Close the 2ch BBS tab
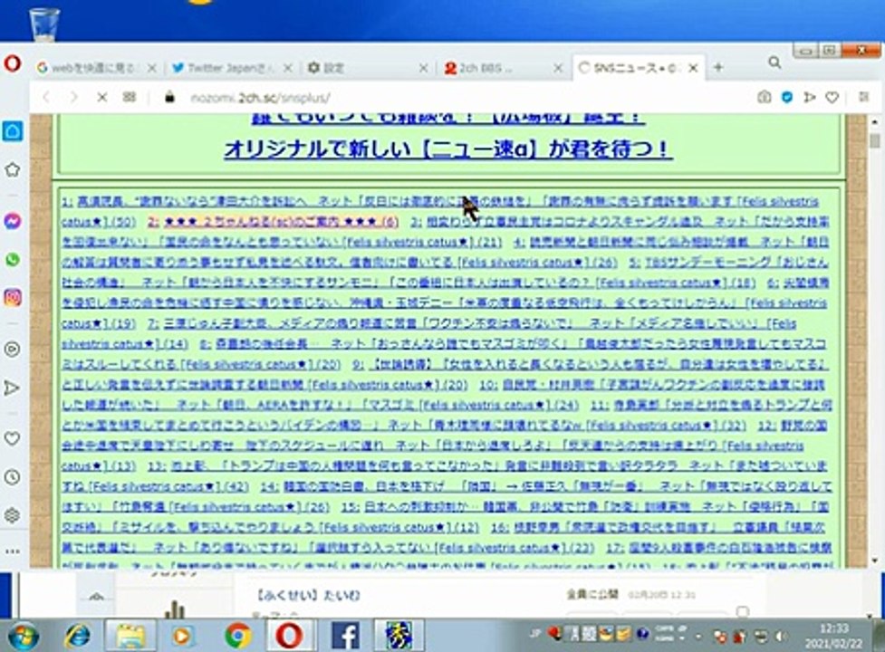The width and height of the screenshot is (885, 652). pos(558,68)
